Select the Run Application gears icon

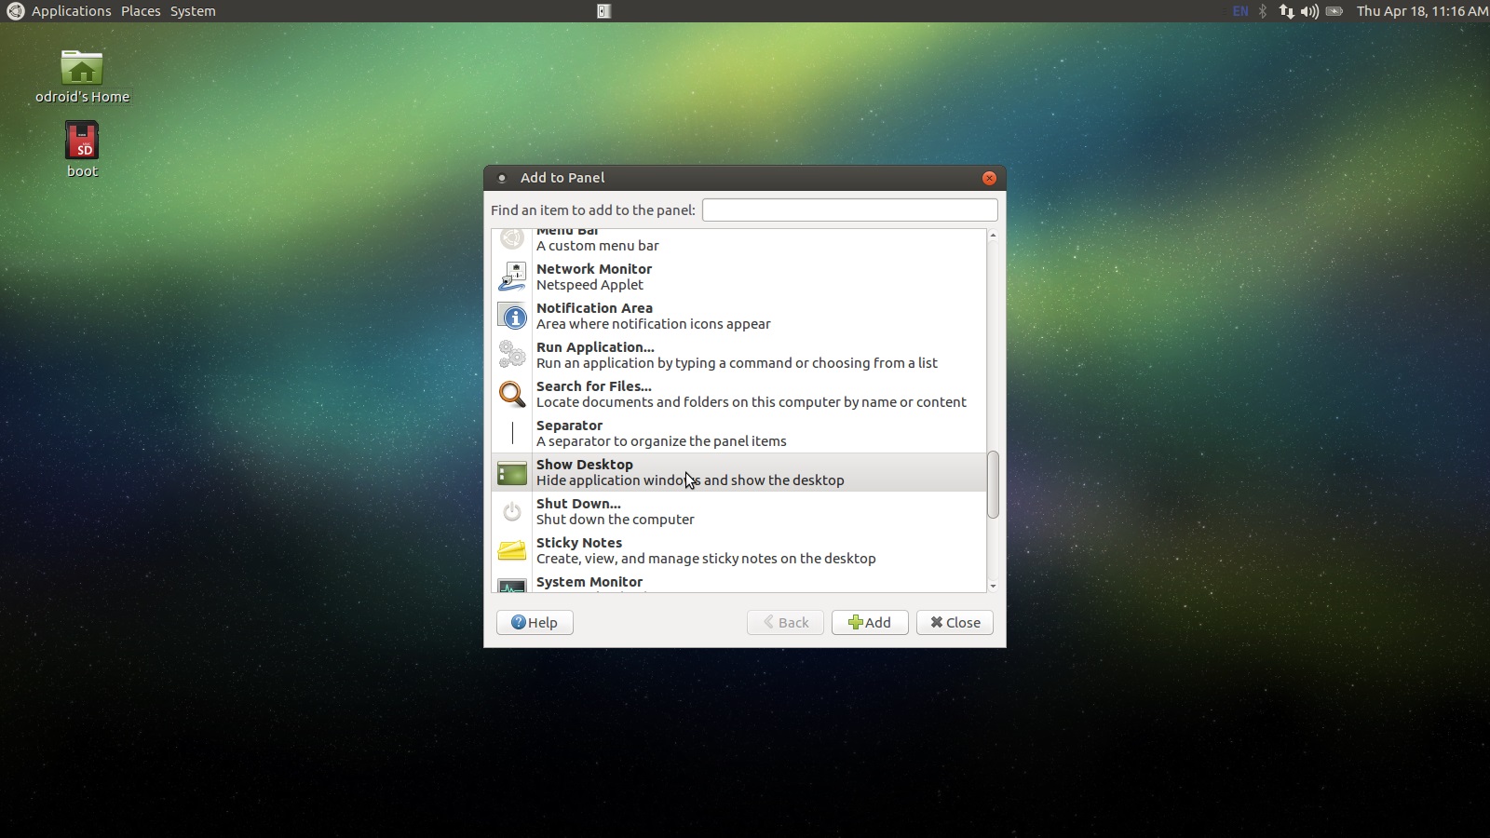tap(512, 355)
